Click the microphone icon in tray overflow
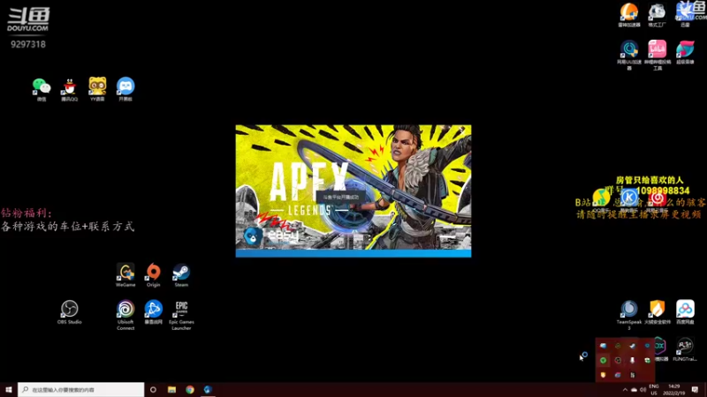 tap(632, 360)
